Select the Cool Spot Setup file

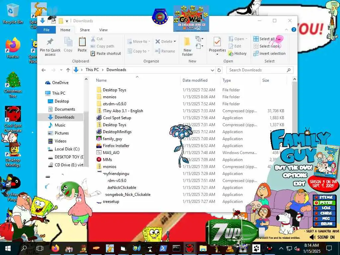117,118
